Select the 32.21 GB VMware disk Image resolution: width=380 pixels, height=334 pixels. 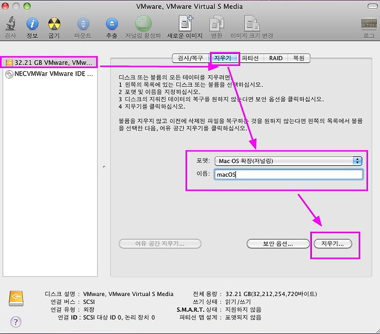pyautogui.click(x=49, y=62)
